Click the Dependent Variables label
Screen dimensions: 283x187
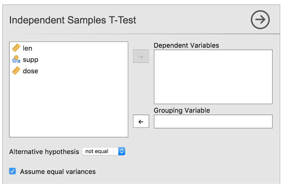tap(186, 45)
